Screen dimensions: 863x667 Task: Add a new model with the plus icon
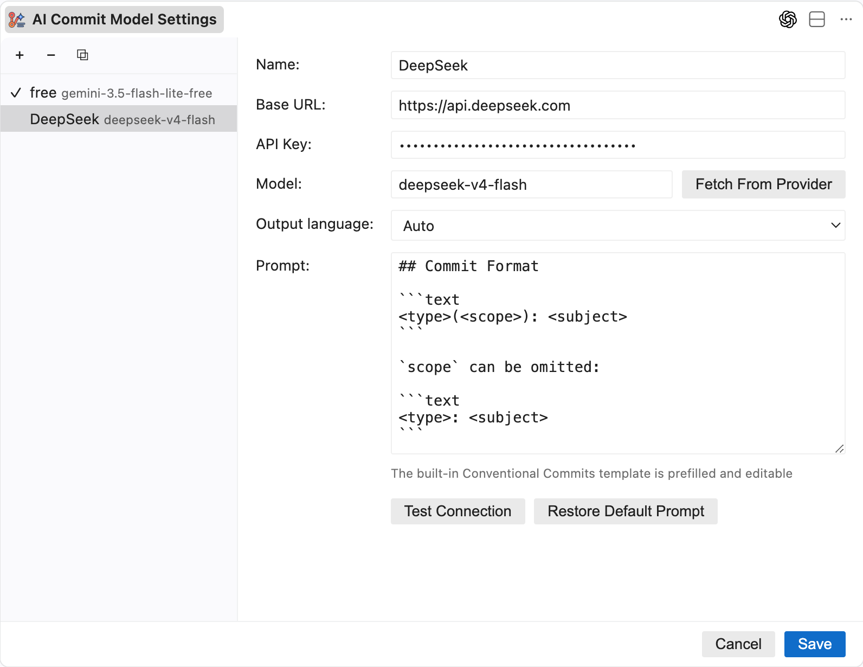coord(20,55)
